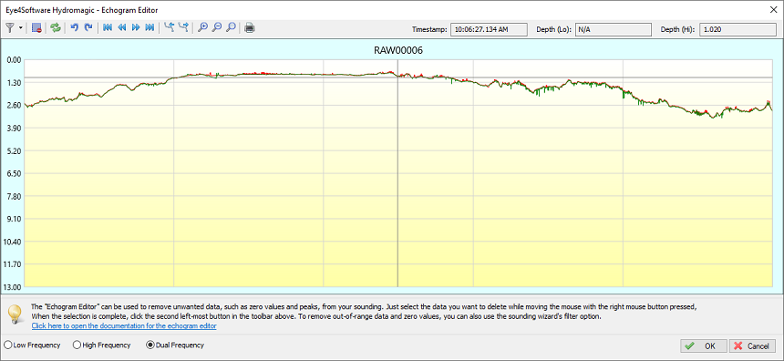Click the filter funnel icon
Image resolution: width=784 pixels, height=361 pixels.
9,28
